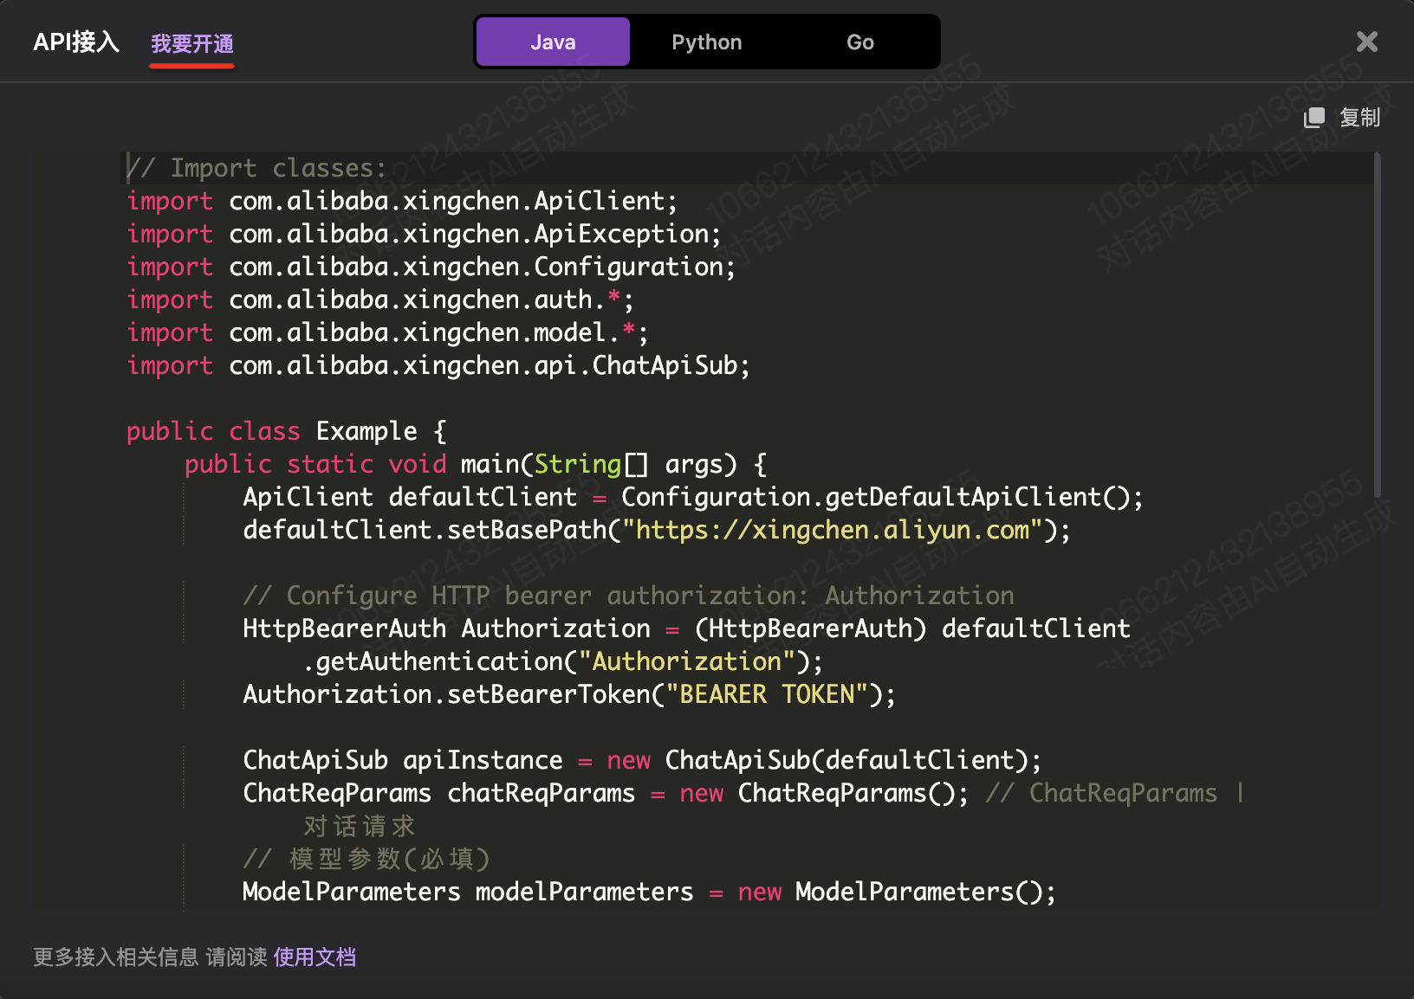
Task: Click the import xingchen.auth.* line
Action: point(380,300)
